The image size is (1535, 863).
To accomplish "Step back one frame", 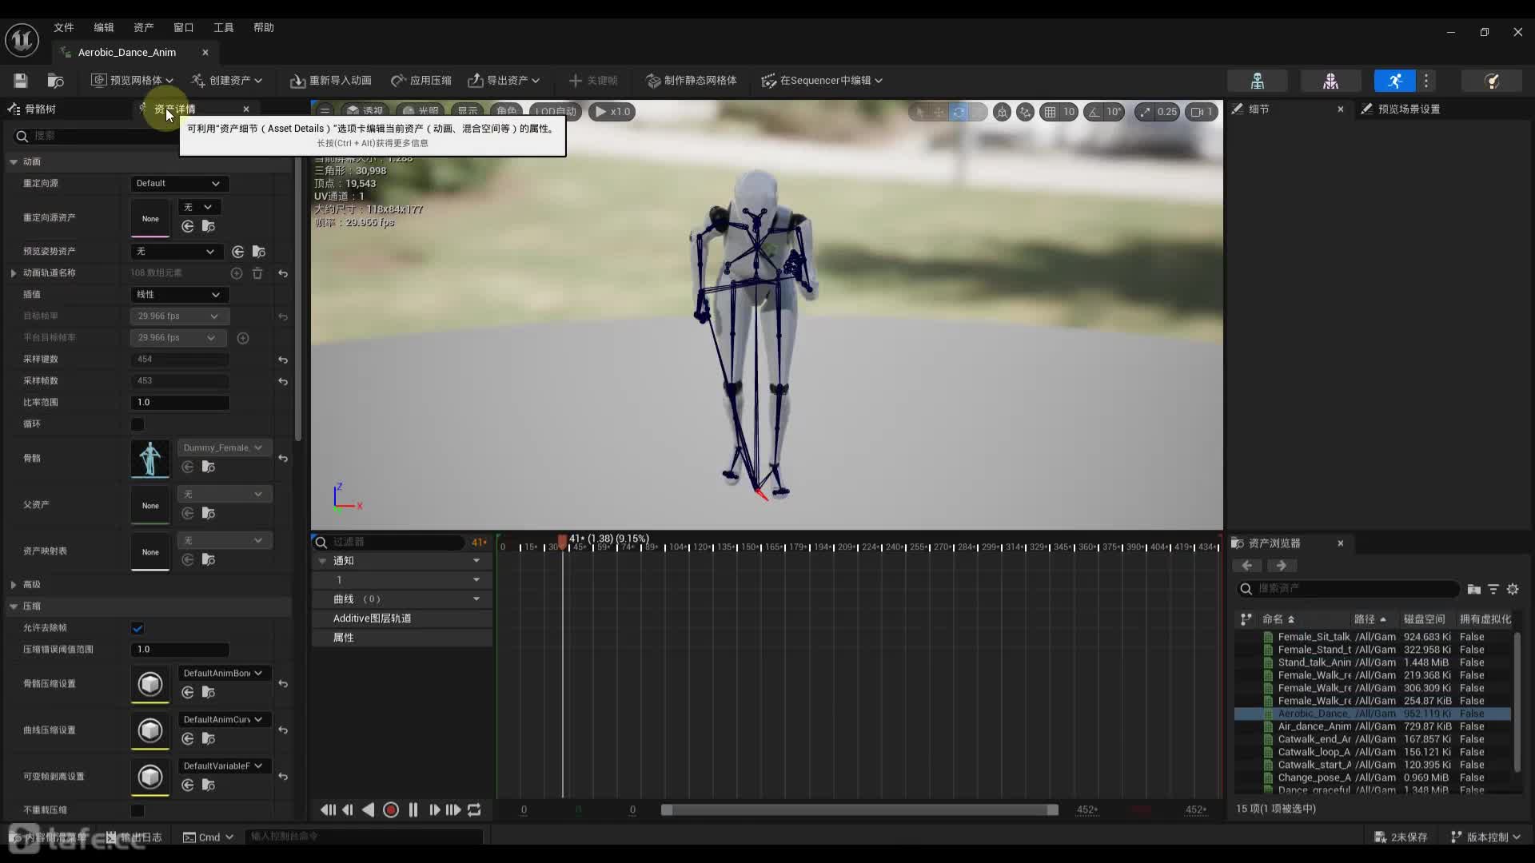I will click(348, 809).
